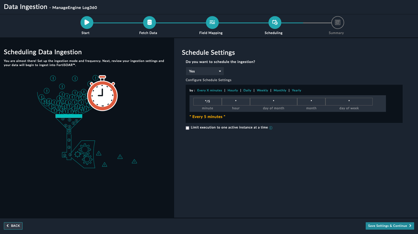Click the Save Settings & Continue button
This screenshot has width=418, height=234.
coord(388,226)
